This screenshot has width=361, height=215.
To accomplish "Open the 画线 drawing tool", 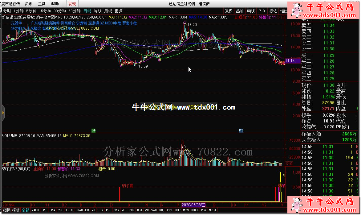I will [251, 11].
